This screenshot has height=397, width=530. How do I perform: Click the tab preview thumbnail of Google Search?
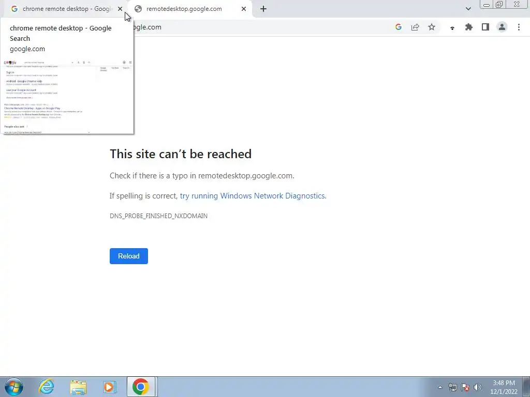68,96
